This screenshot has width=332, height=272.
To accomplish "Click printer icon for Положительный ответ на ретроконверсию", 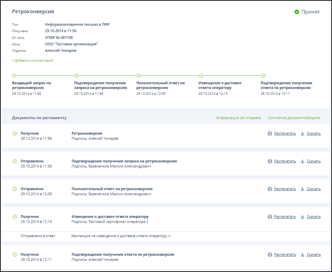I will coord(270,189).
